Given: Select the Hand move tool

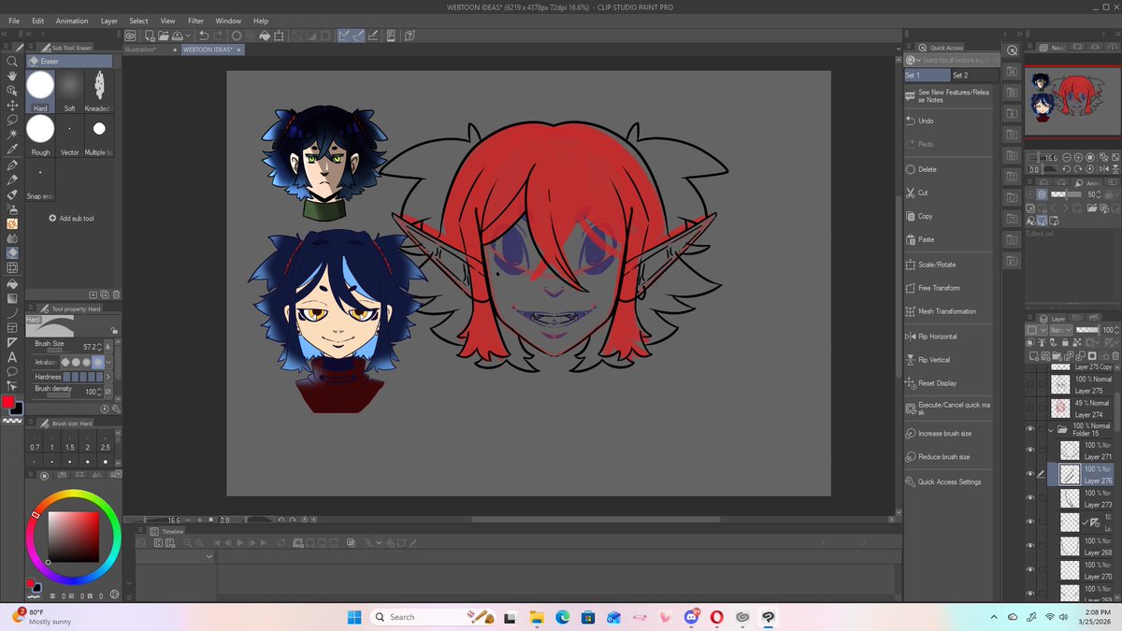Looking at the screenshot, I should (12, 77).
